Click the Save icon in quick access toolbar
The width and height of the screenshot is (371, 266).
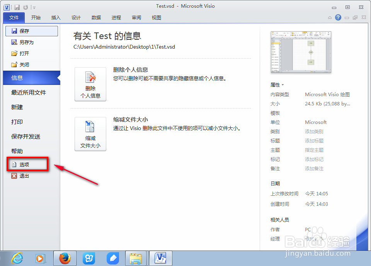[x=17, y=7]
